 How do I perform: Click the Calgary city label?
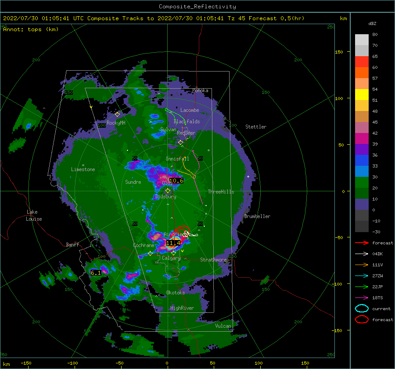point(171,258)
